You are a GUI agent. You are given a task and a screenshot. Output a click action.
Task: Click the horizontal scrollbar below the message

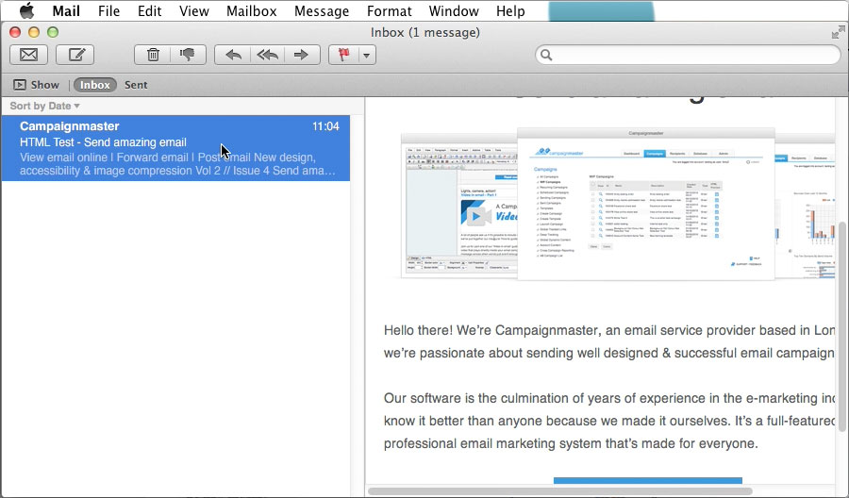click(559, 491)
